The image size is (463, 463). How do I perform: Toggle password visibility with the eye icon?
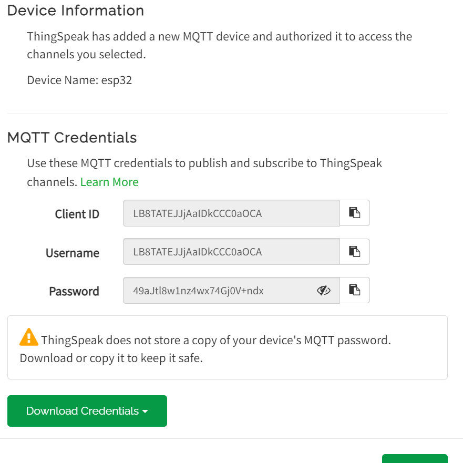coord(324,290)
